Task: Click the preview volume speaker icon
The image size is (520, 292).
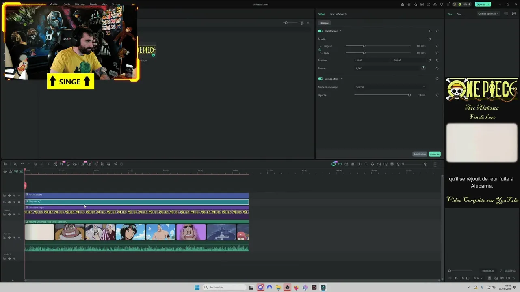Action: pyautogui.click(x=508, y=278)
